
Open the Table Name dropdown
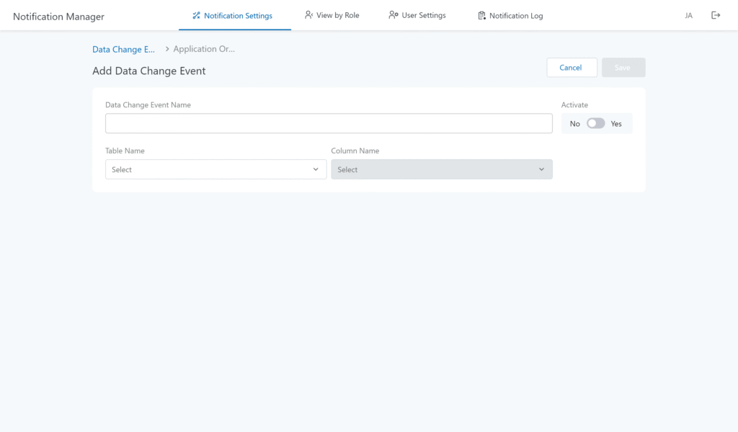point(215,169)
